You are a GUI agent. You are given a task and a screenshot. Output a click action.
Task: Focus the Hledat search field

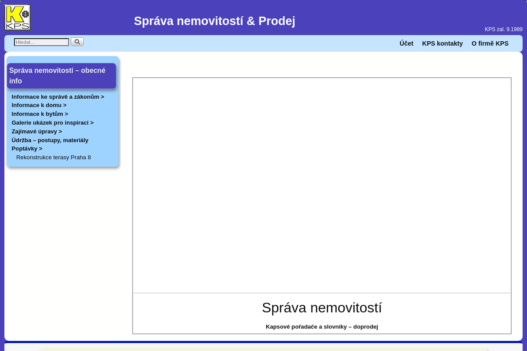pos(42,42)
